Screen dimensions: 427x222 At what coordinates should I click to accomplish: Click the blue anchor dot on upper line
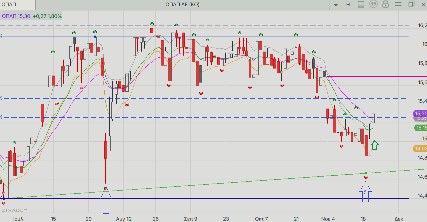[x=95, y=37]
